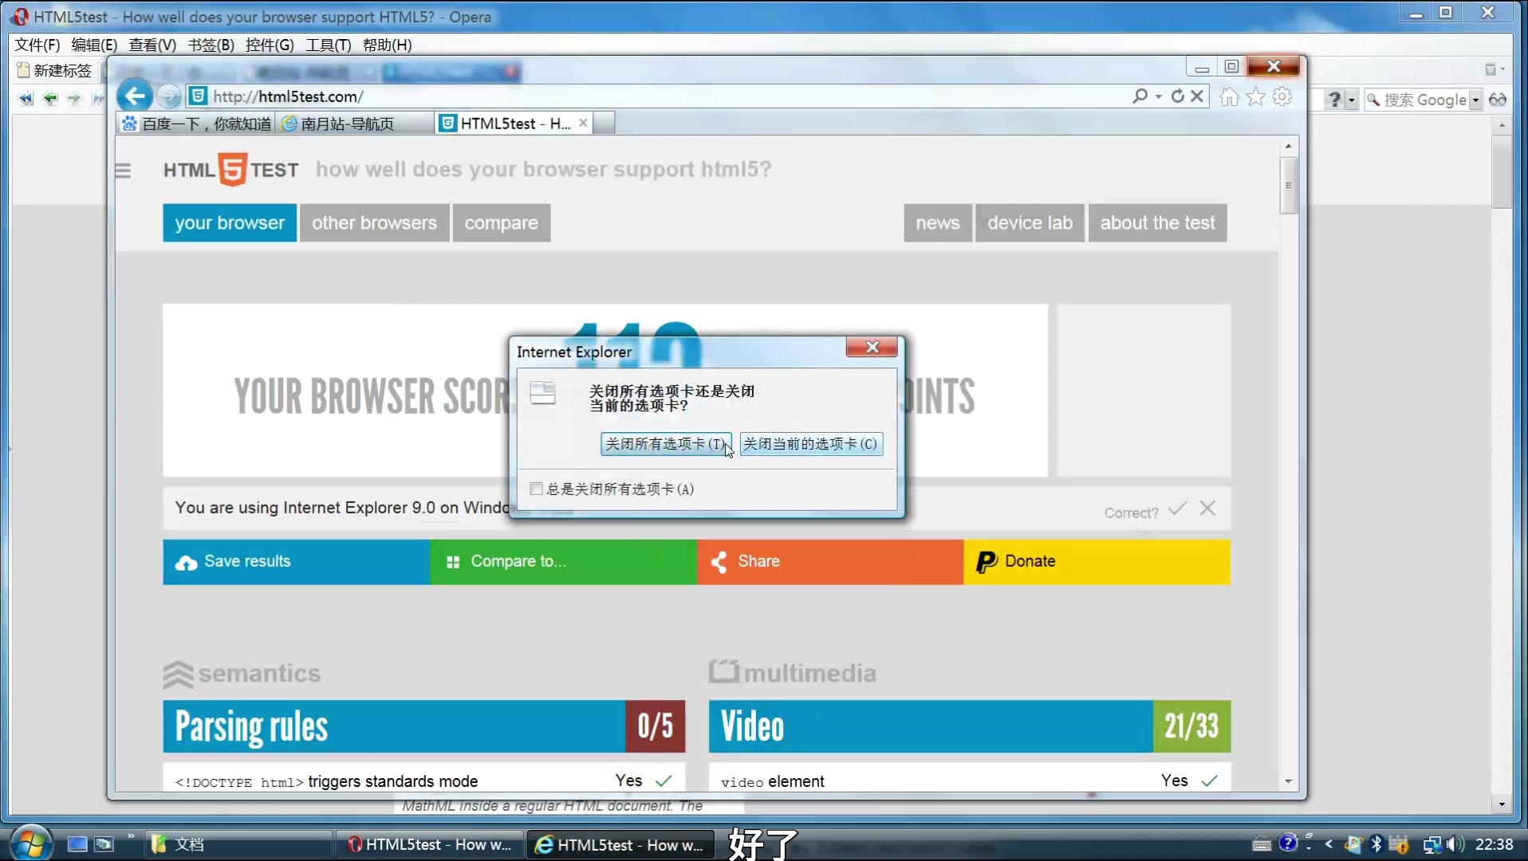1528x861 pixels.
Task: Click the IE address bar search magnifier
Action: pyautogui.click(x=1140, y=96)
